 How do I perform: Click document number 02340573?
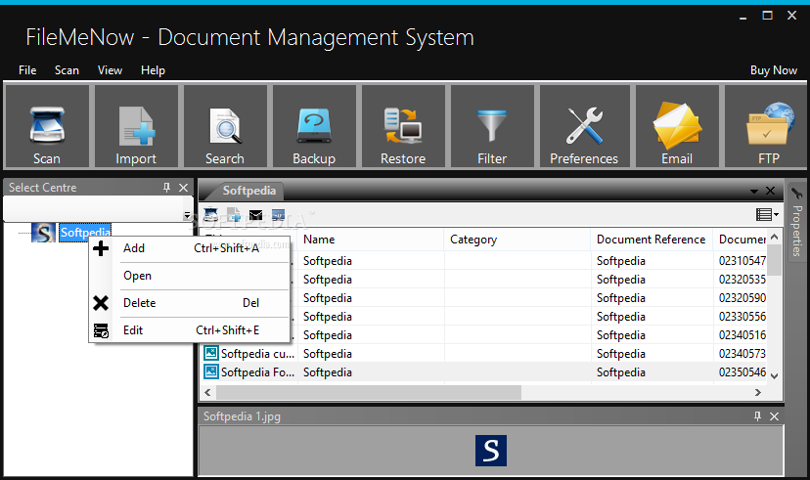pos(742,354)
